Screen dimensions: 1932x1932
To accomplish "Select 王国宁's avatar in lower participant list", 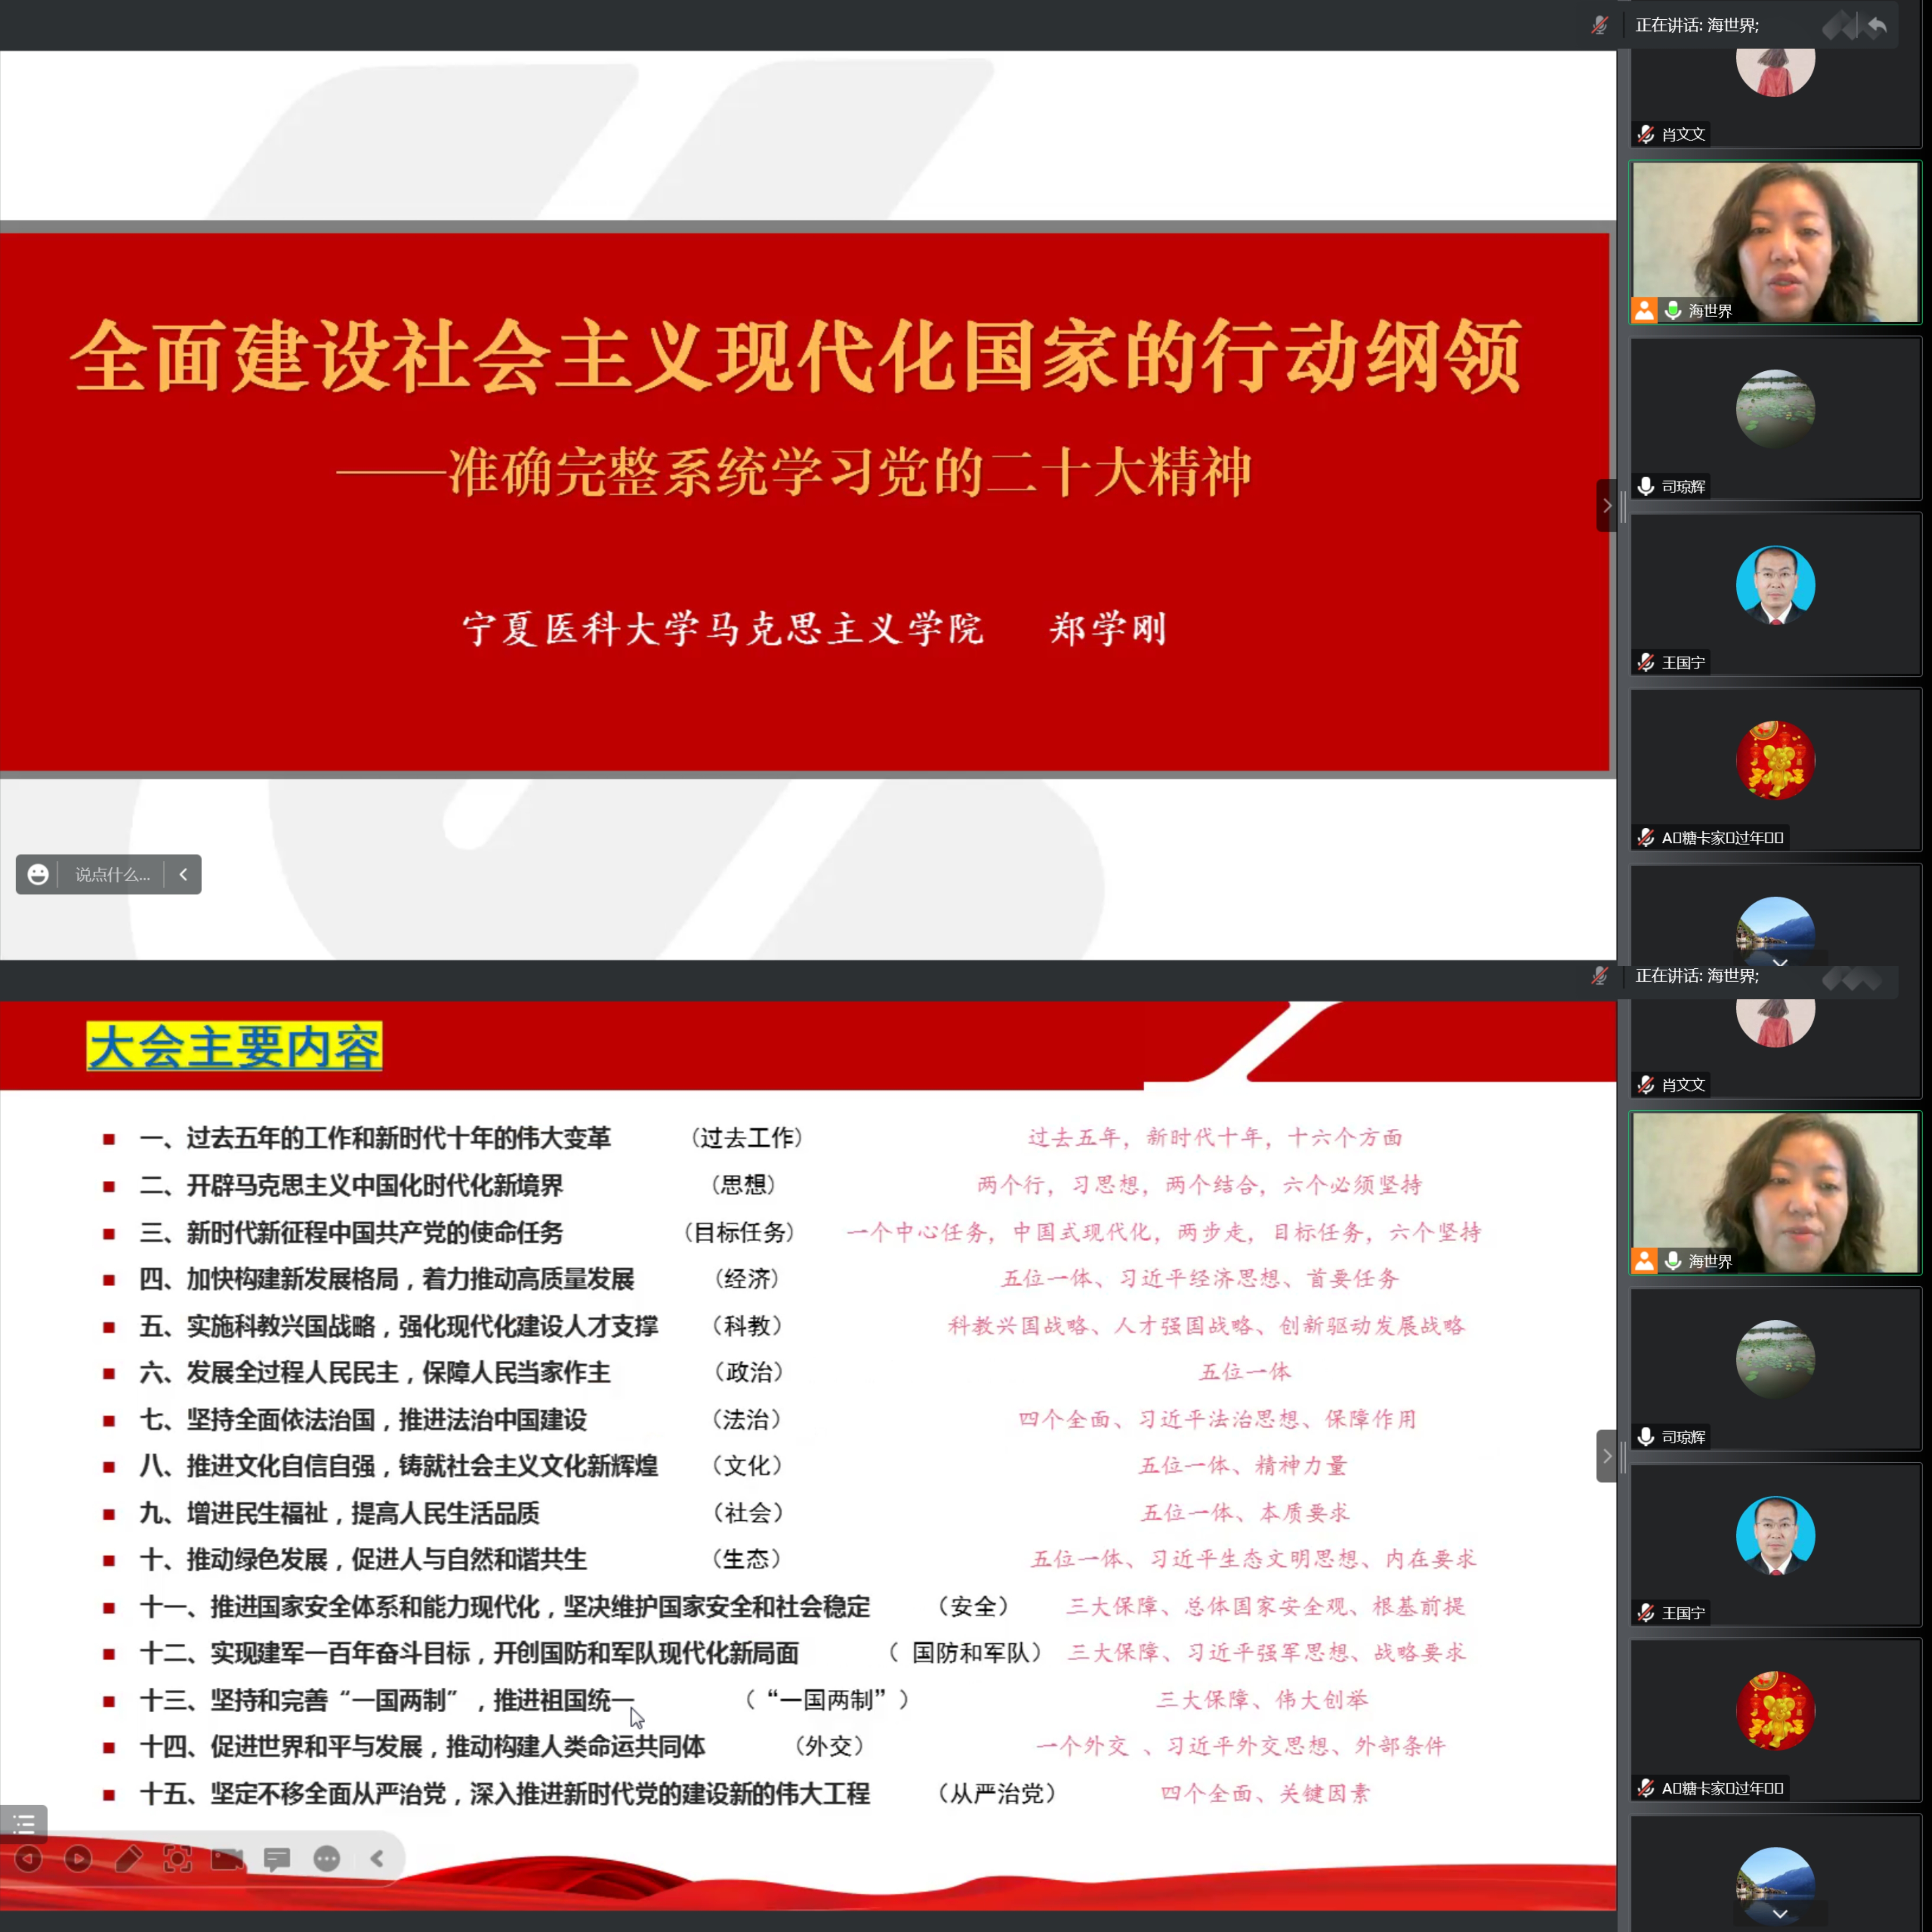I will tap(1775, 1535).
